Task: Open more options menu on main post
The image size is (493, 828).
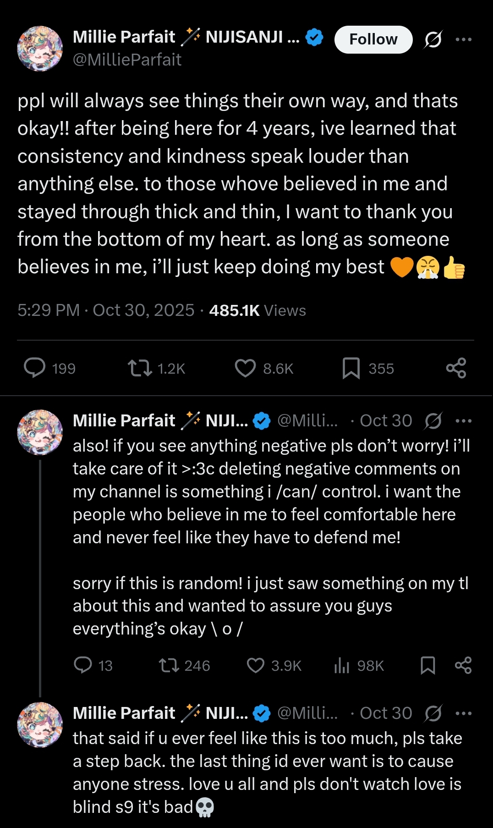Action: 463,39
